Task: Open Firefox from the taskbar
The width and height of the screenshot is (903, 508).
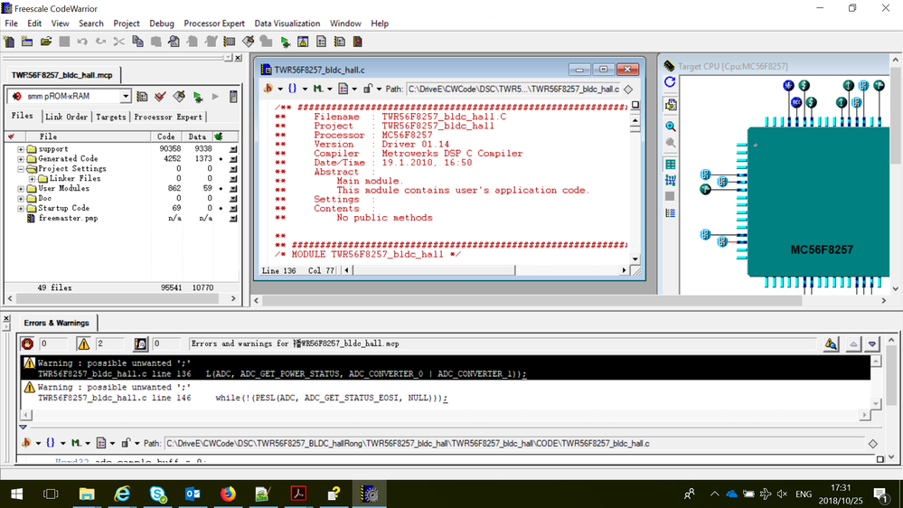Action: [x=228, y=494]
